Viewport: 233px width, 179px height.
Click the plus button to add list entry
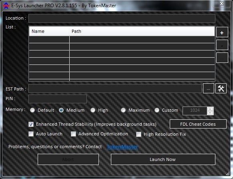222,32
